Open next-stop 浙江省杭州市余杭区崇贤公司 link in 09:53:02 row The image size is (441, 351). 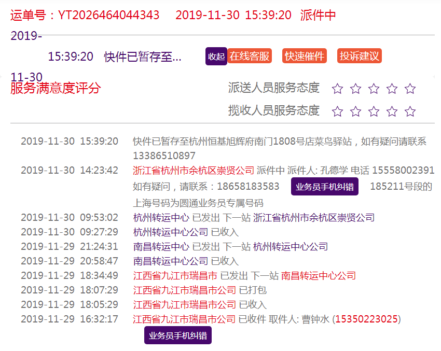314,218
